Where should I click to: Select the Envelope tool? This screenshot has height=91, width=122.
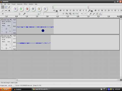pyautogui.click(x=6, y=7)
